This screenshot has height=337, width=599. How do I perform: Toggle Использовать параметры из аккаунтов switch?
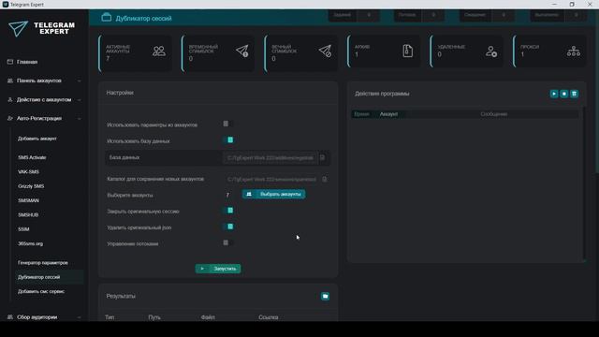[x=227, y=124]
